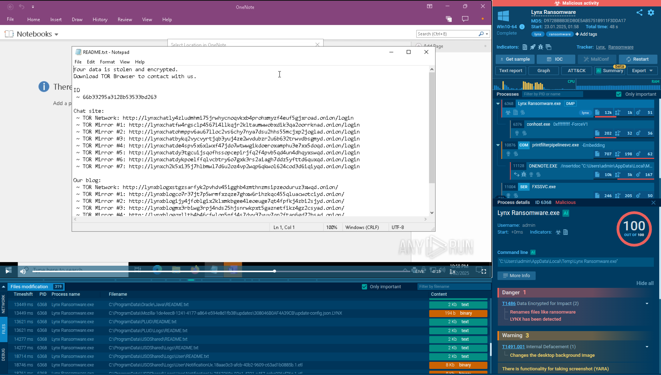Image resolution: width=661 pixels, height=375 pixels.
Task: Toggle Only important in Files modification
Action: tap(364, 287)
